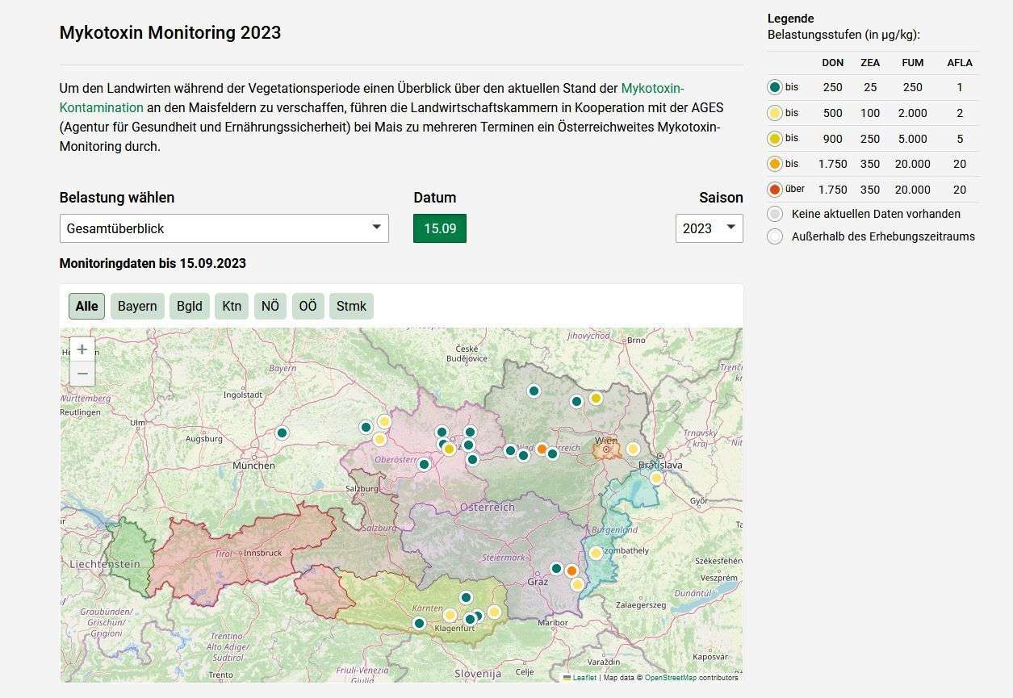Viewport: 1013px width, 698px height.
Task: Switch to the Stmk tab
Action: [x=351, y=306]
